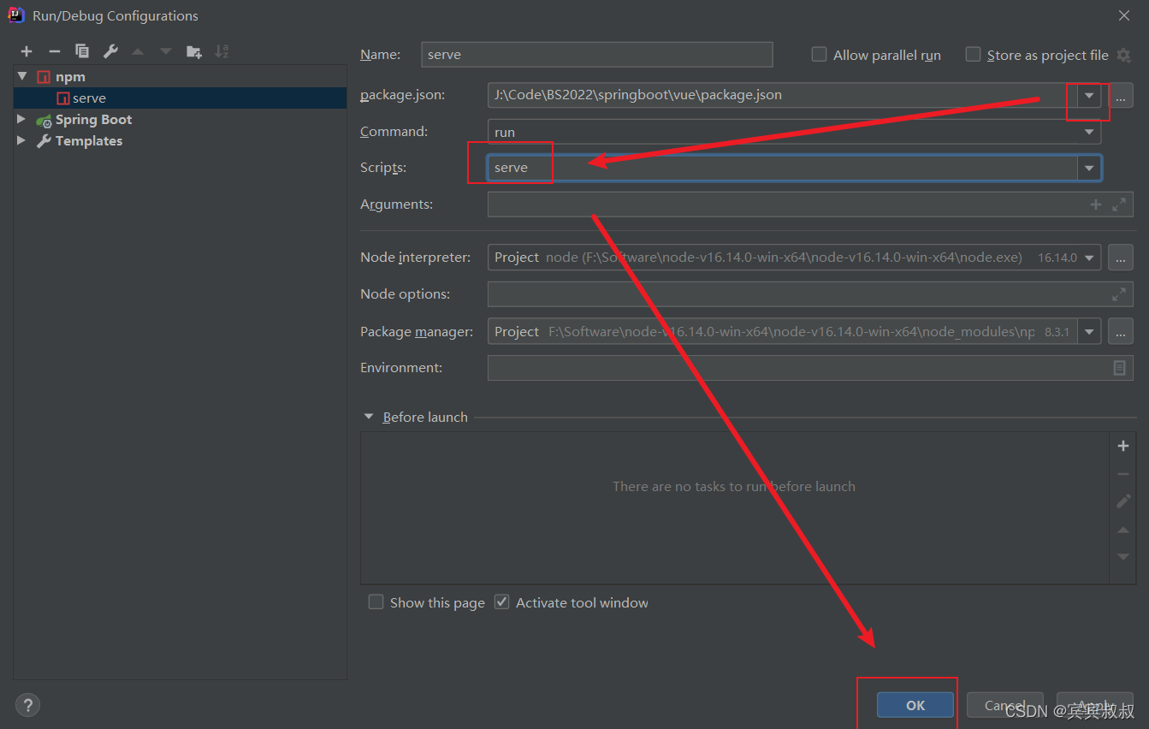The image size is (1149, 729).
Task: Collapse the npm tree node
Action: click(x=22, y=76)
